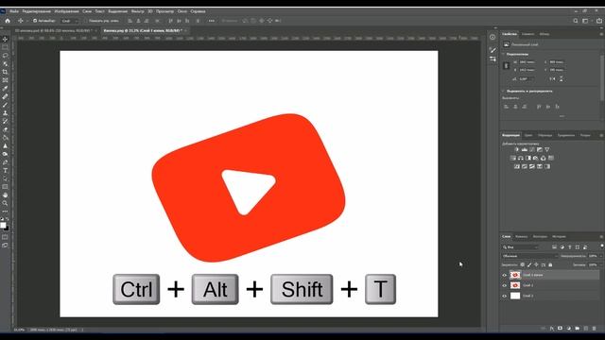
Task: Lock layer position icon
Action: tap(536, 264)
